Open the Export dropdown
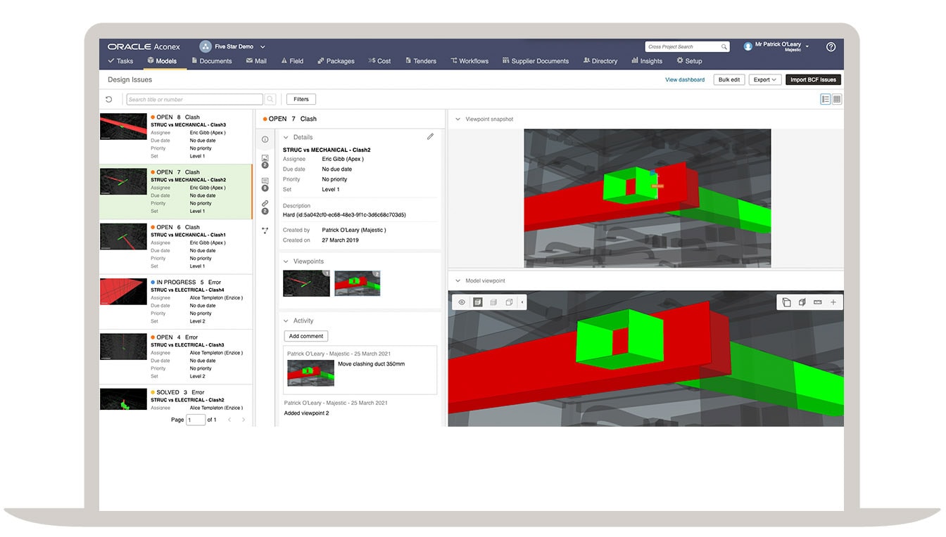Screen dimensions: 946x537 click(764, 79)
